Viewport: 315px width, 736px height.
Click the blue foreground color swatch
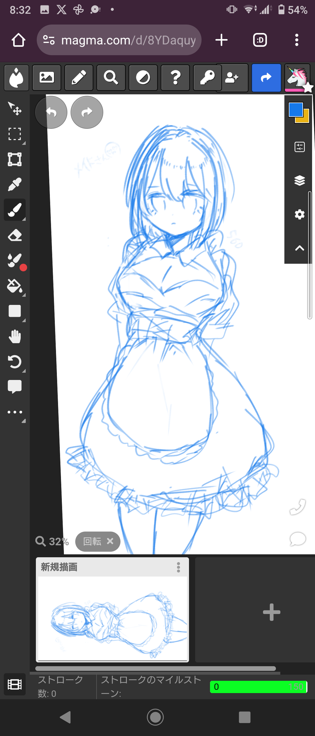[296, 110]
